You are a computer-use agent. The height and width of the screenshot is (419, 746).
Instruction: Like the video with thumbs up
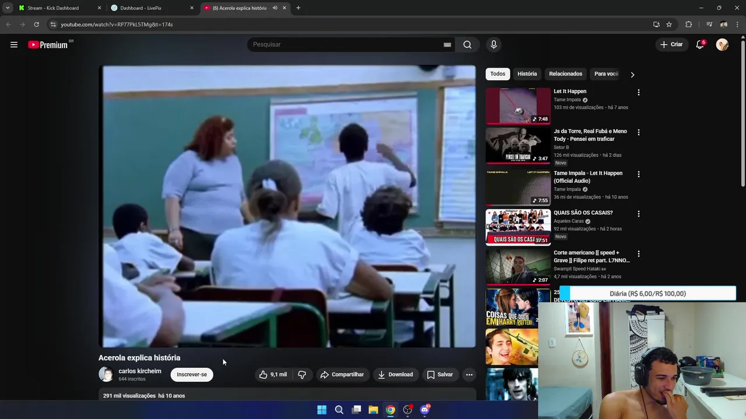(273, 375)
